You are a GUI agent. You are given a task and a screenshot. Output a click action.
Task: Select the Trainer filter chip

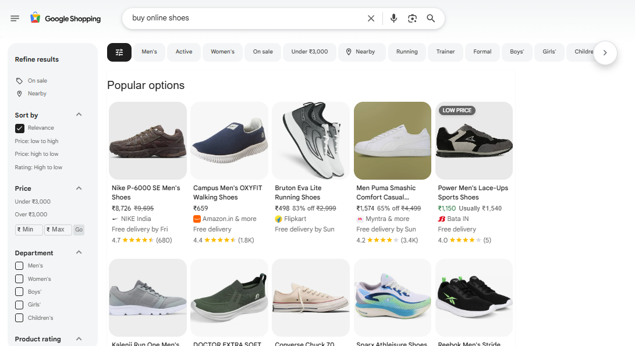[445, 52]
